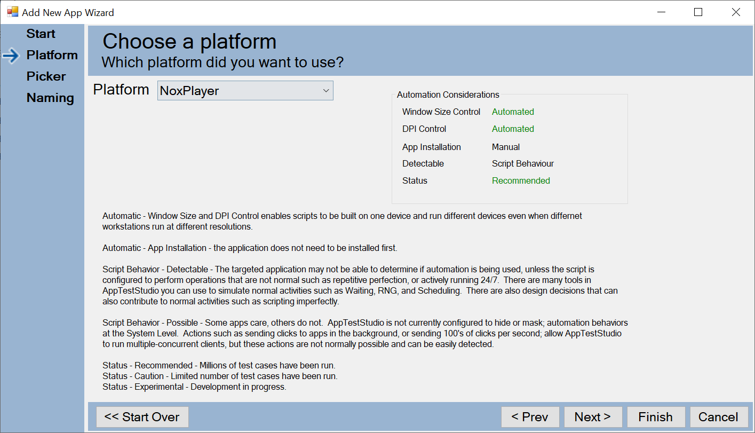
Task: Click the 'App Installation' label
Action: pyautogui.click(x=432, y=147)
